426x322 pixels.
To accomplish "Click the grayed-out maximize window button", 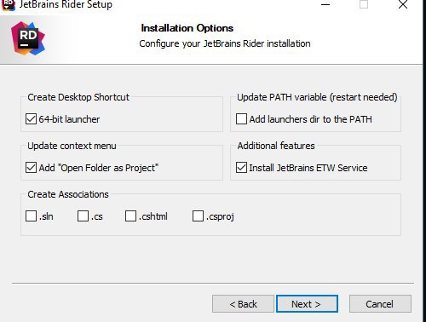I will (364, 4).
